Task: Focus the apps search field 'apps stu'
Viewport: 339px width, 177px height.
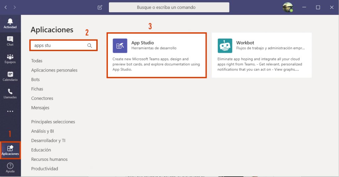Action: coord(63,45)
